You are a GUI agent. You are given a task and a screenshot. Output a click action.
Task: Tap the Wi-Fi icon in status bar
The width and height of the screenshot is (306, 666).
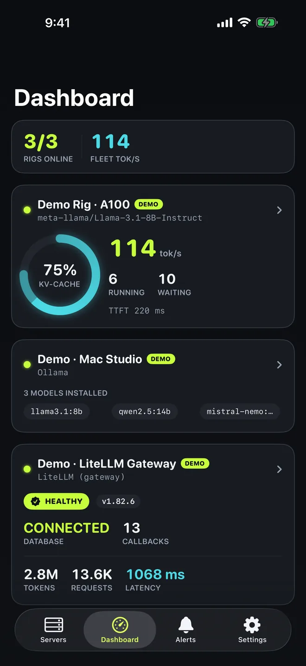[244, 22]
